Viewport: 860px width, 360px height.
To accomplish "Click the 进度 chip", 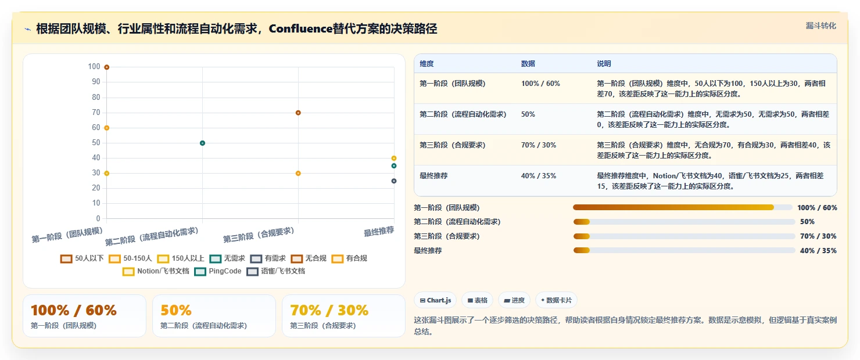I will (514, 300).
